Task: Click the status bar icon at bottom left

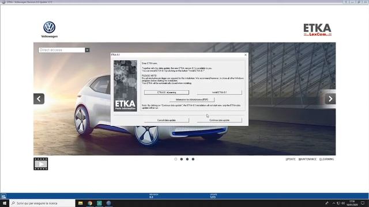Action: 3,196
